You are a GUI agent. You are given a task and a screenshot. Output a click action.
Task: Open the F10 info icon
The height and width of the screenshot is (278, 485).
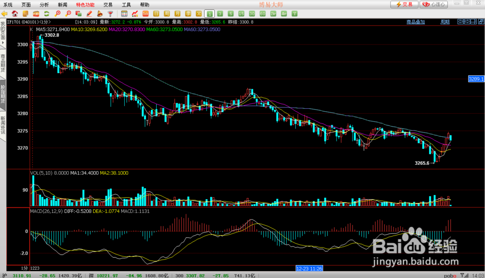[x=36, y=14]
